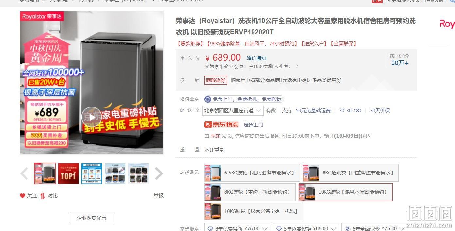This screenshot has height=231, width=455.
Task: Click the 企业购更优惠 button
Action: point(92,218)
